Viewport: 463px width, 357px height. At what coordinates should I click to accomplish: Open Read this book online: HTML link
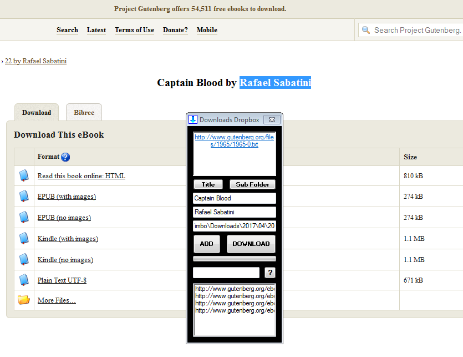[81, 175]
